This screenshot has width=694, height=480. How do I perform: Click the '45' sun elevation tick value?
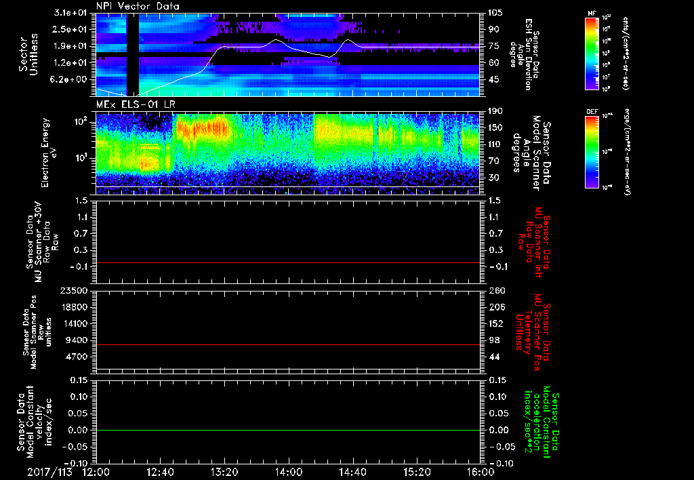[x=493, y=79]
